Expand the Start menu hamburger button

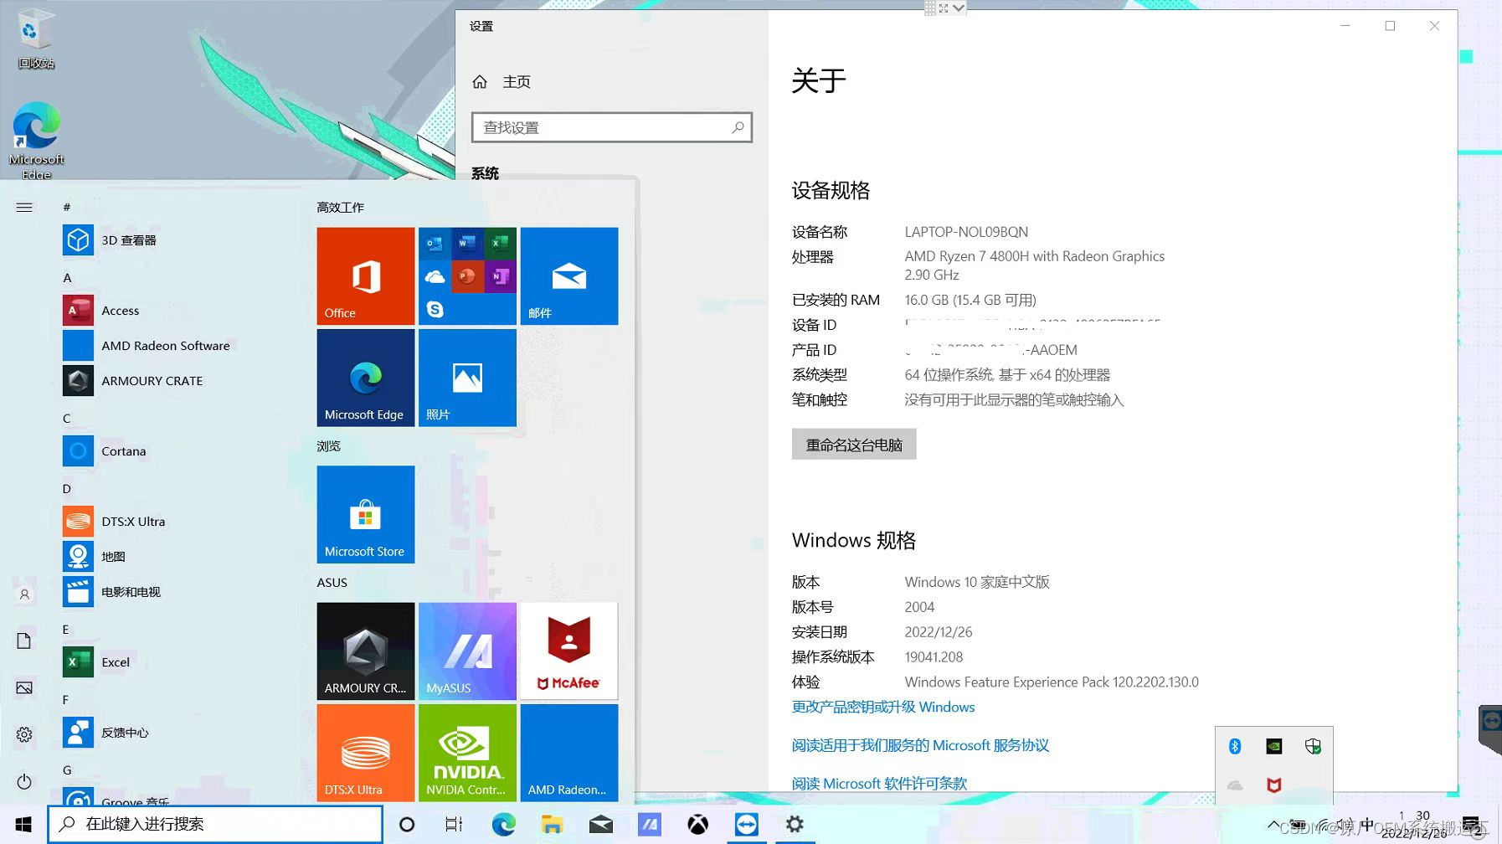24,207
